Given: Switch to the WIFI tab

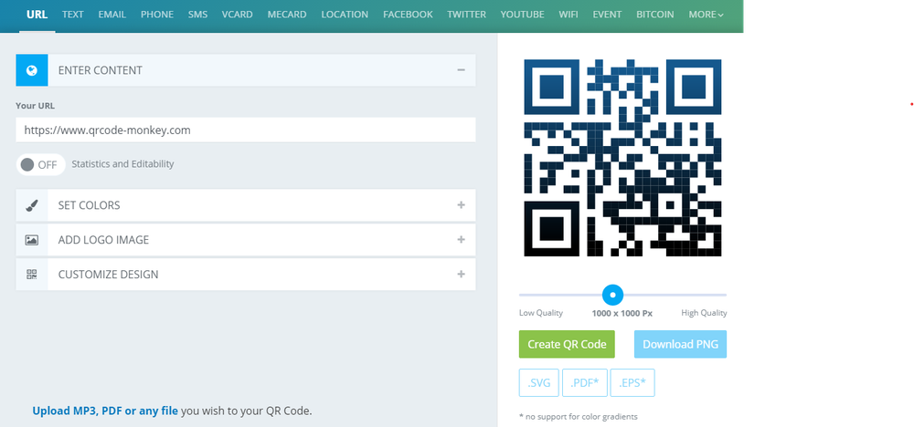Looking at the screenshot, I should [569, 15].
